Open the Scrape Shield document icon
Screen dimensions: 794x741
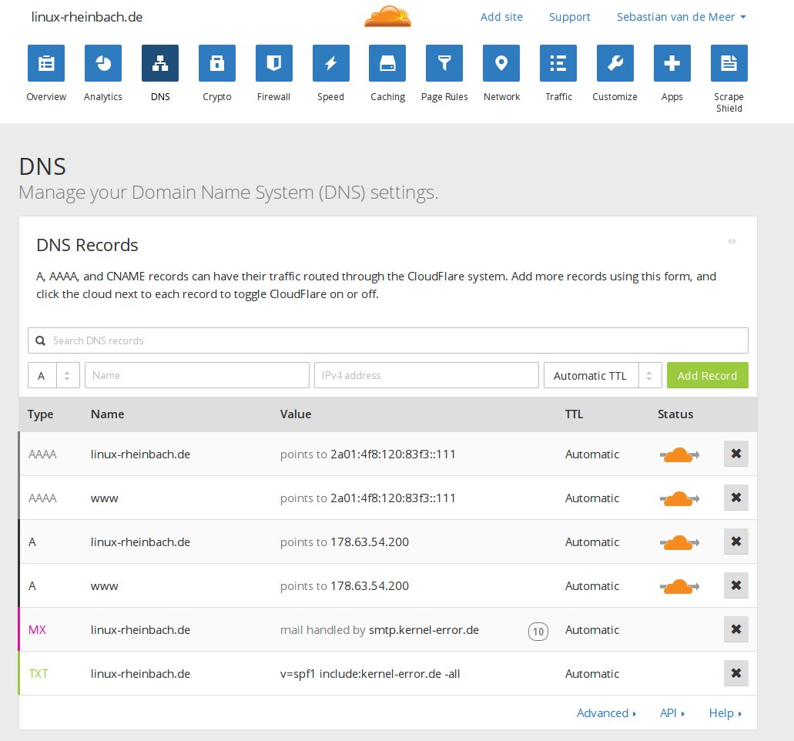pos(729,63)
